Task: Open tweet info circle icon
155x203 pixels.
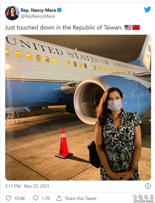Action: tap(148, 186)
